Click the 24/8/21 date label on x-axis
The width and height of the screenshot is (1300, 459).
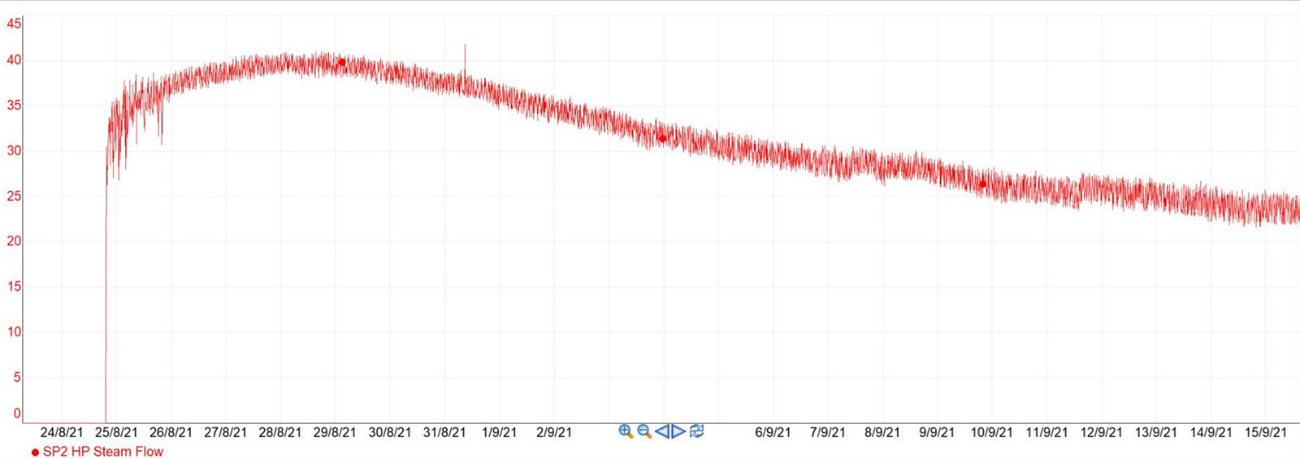(62, 433)
